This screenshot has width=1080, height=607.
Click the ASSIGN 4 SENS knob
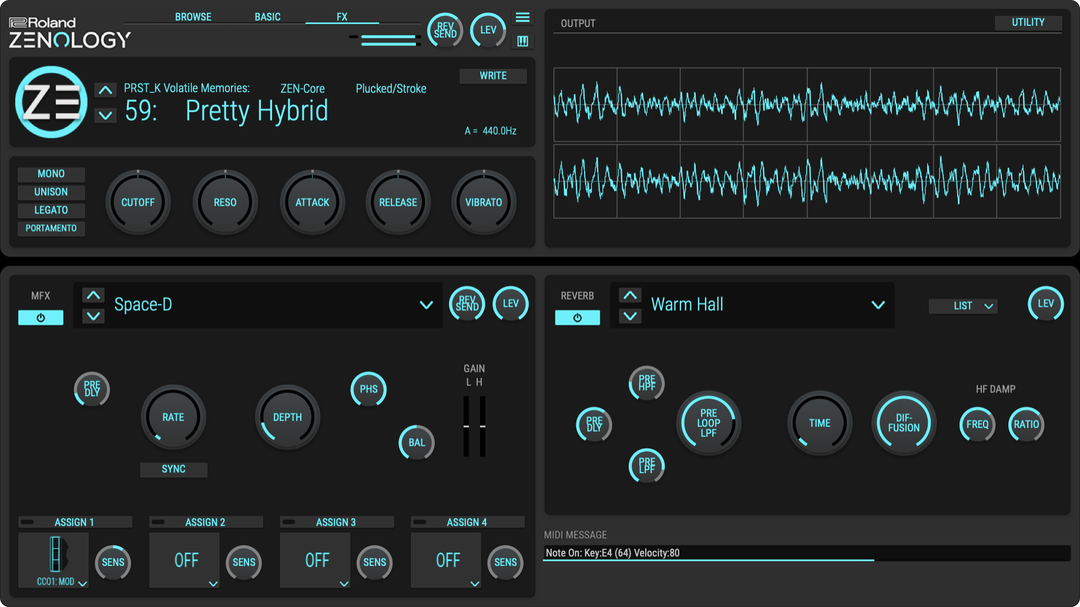click(505, 562)
